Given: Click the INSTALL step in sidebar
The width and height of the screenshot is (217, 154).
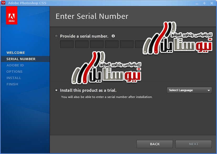Looking at the screenshot, I should pos(14,78).
